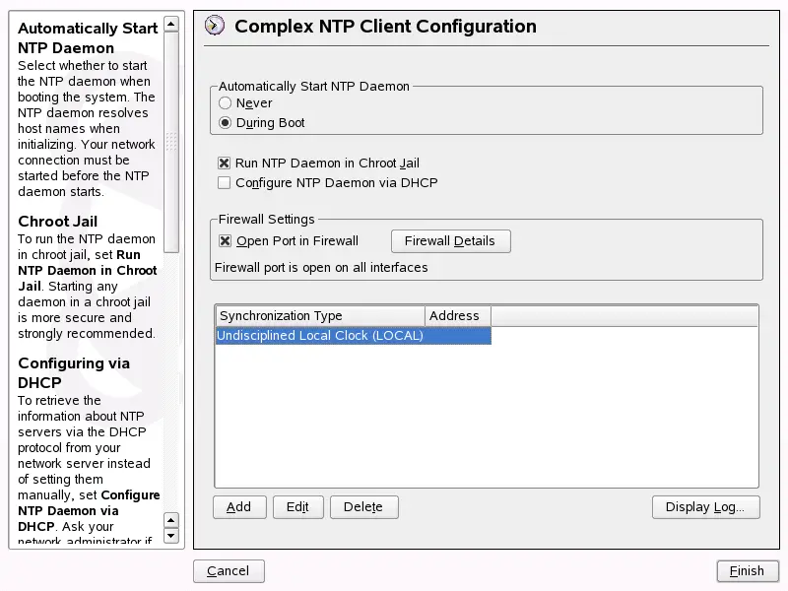Disable Open Port in Firewall

pos(223,240)
